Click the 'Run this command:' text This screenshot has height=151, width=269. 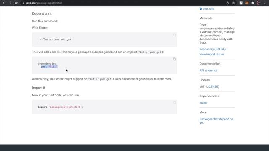click(45, 21)
